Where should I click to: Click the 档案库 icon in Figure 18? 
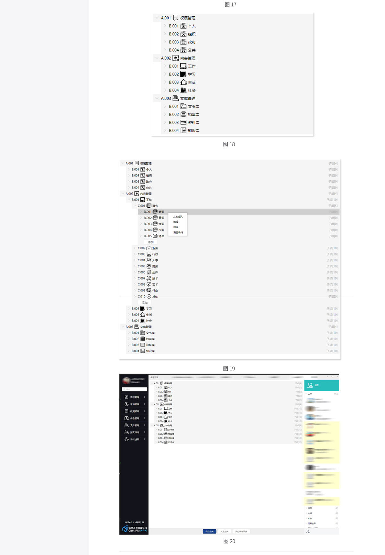(183, 114)
